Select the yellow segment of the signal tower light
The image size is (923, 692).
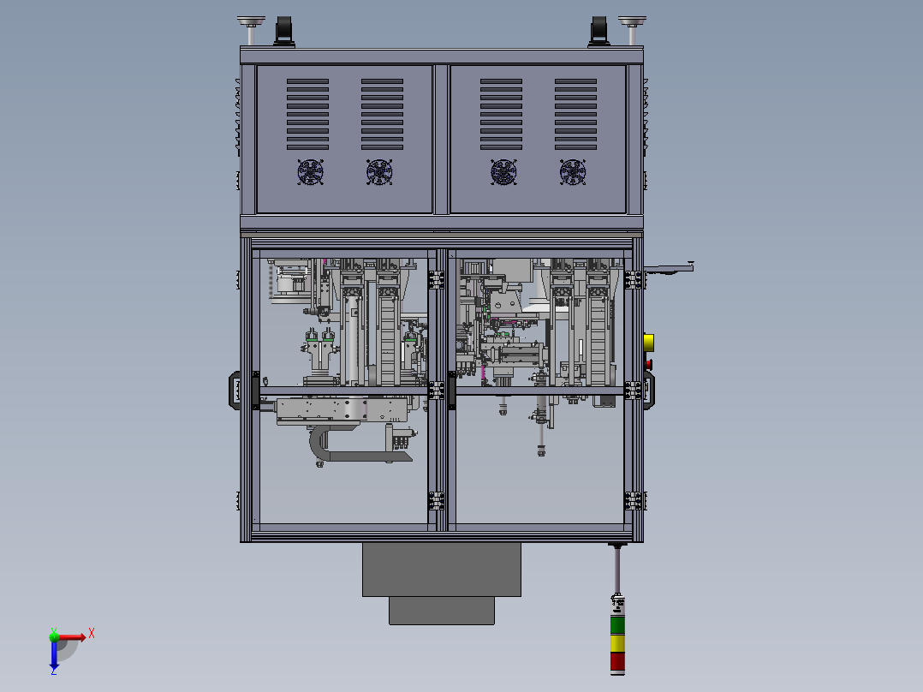(x=617, y=643)
